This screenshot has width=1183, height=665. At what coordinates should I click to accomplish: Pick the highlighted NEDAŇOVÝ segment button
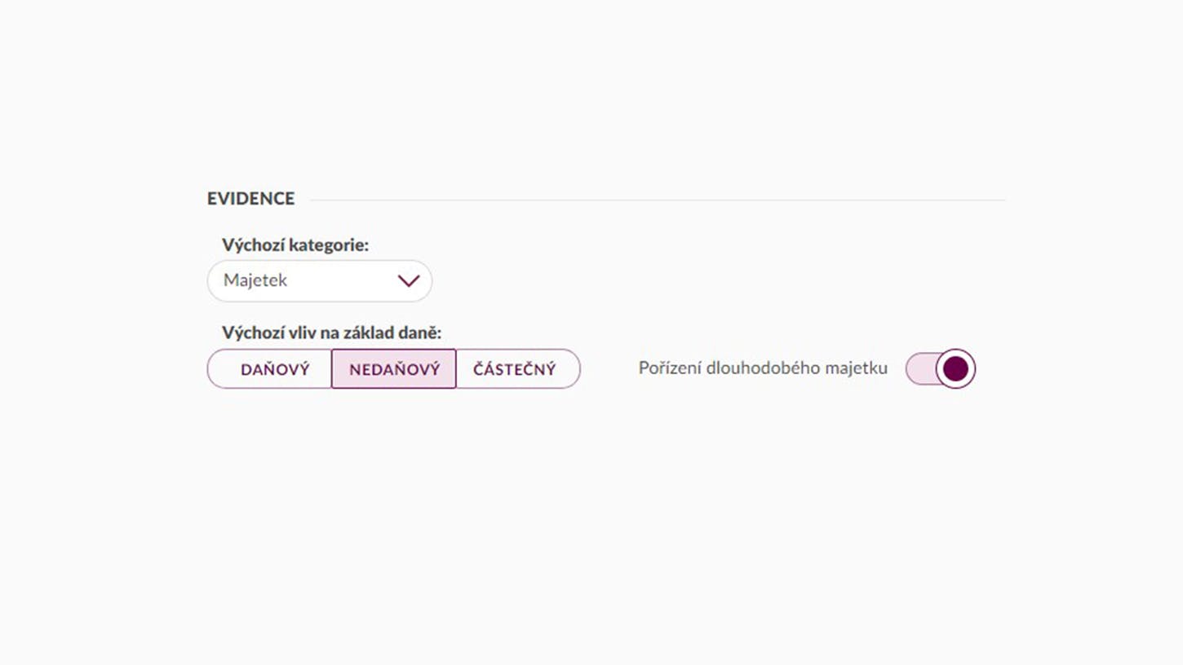(x=394, y=369)
